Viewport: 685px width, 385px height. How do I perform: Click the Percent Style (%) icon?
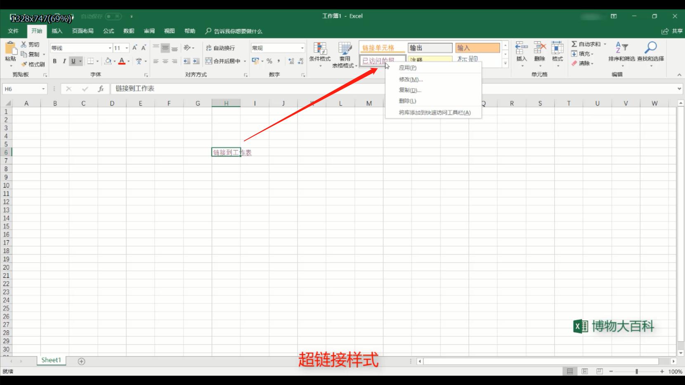[269, 61]
